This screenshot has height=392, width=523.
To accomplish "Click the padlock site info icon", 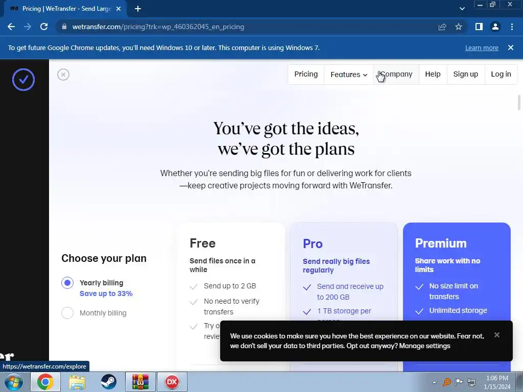I will [x=64, y=27].
